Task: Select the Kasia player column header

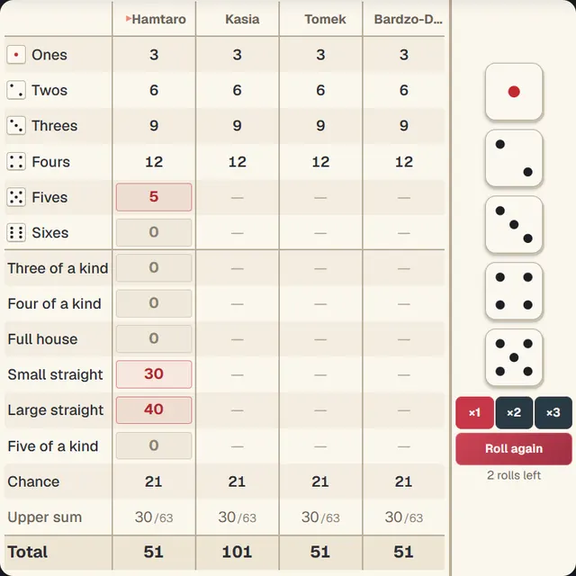Action: point(242,19)
